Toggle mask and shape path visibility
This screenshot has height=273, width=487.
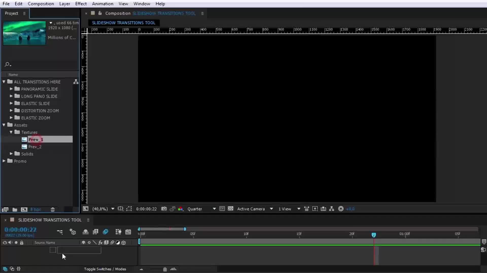129,209
